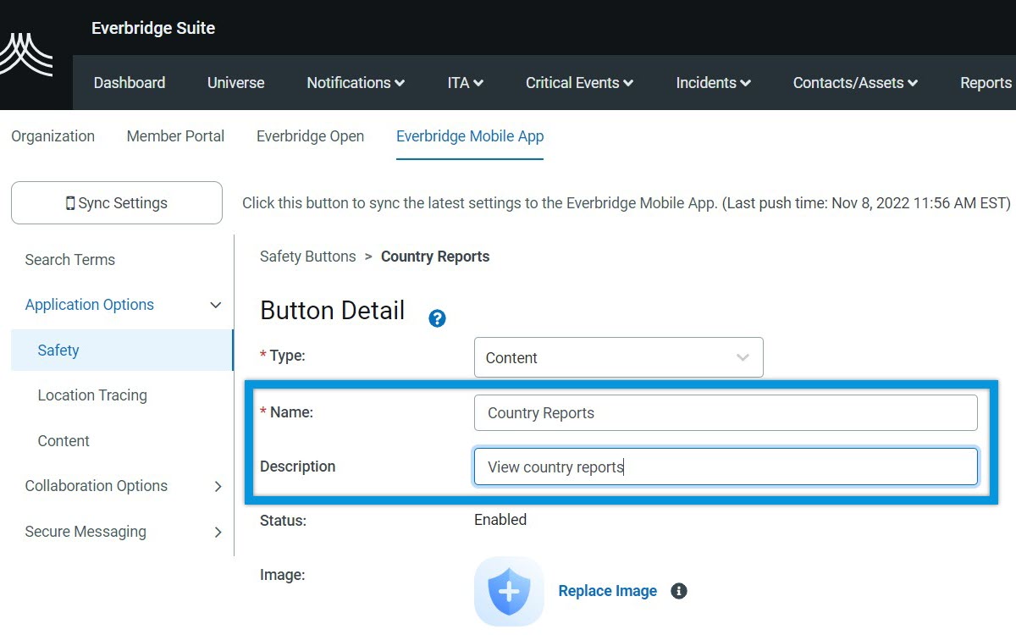Viewport: 1016px width, 635px height.
Task: Collapse the Application Options section
Action: click(216, 304)
